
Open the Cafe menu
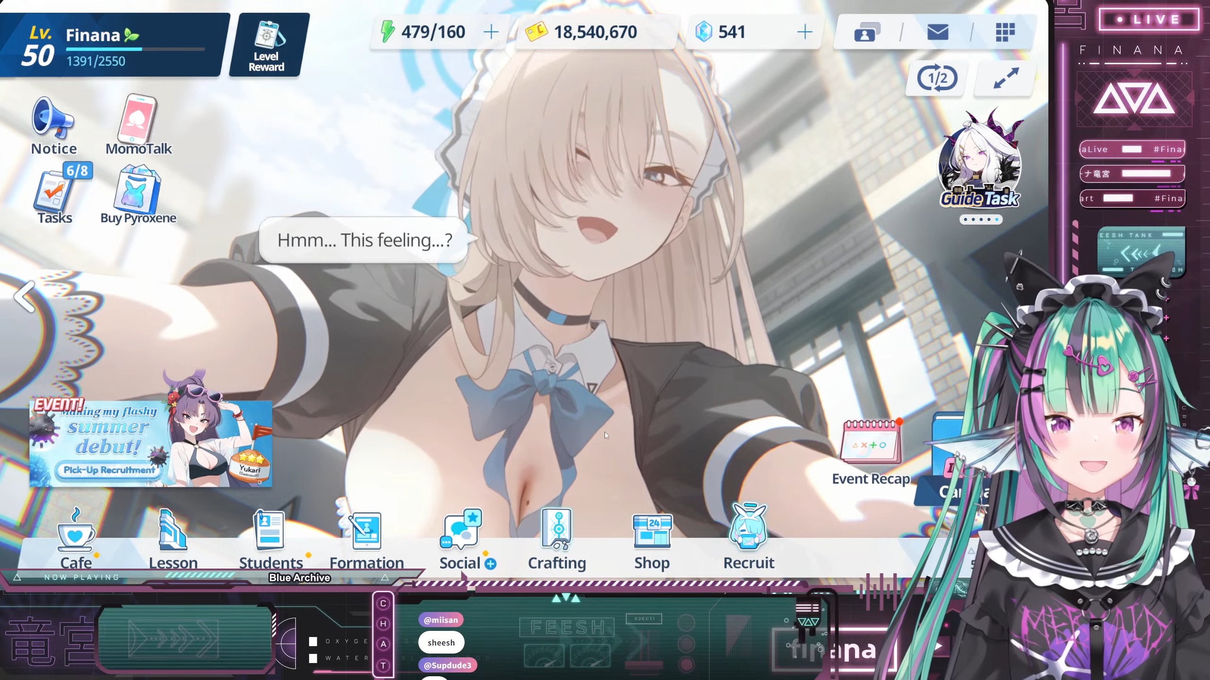[76, 538]
